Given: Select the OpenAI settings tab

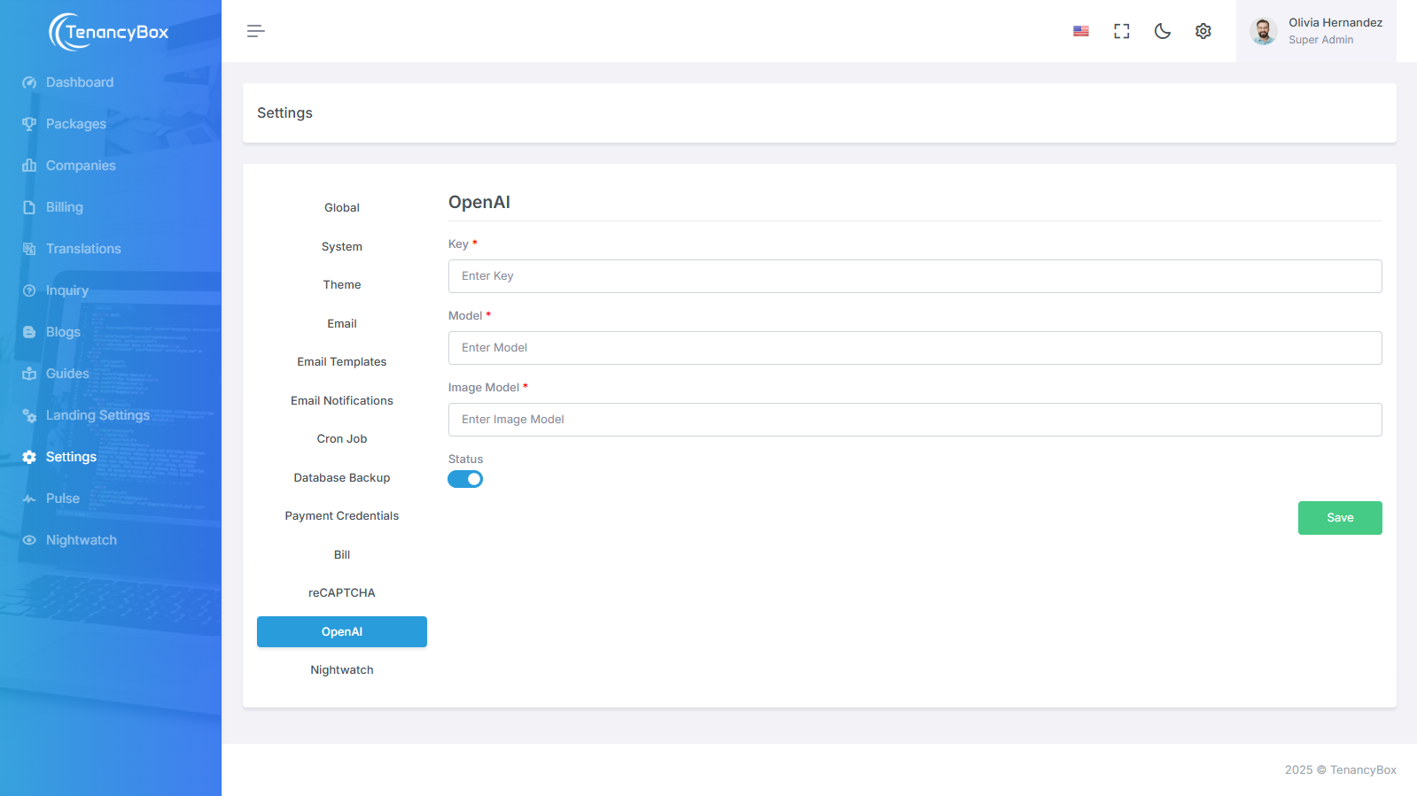Looking at the screenshot, I should [x=342, y=632].
